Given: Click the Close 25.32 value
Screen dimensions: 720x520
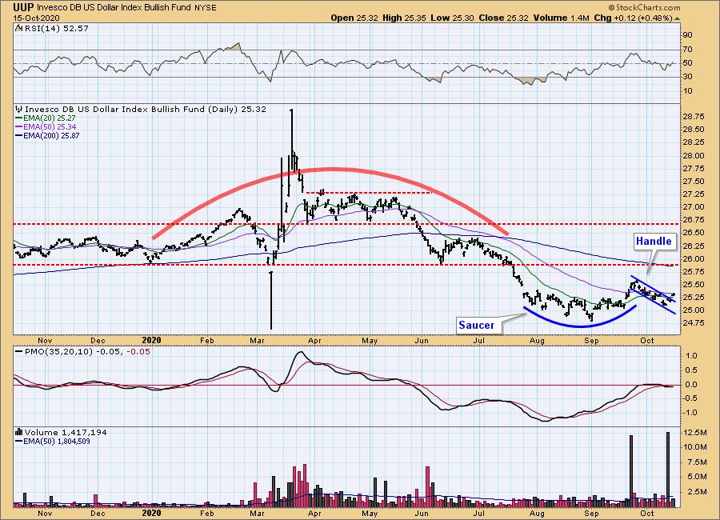Looking at the screenshot, I should 504,18.
